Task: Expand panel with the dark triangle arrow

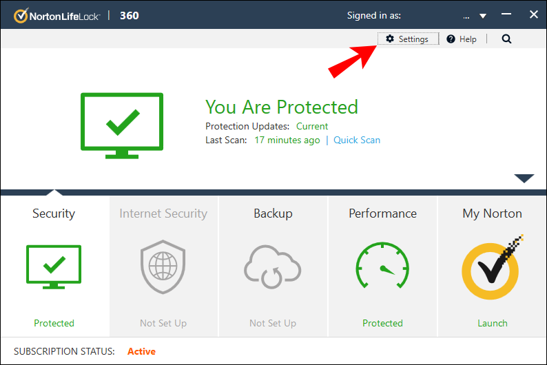Action: (x=524, y=178)
